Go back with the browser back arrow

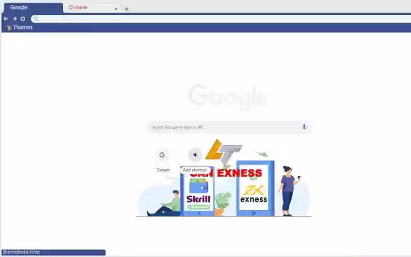(6, 19)
